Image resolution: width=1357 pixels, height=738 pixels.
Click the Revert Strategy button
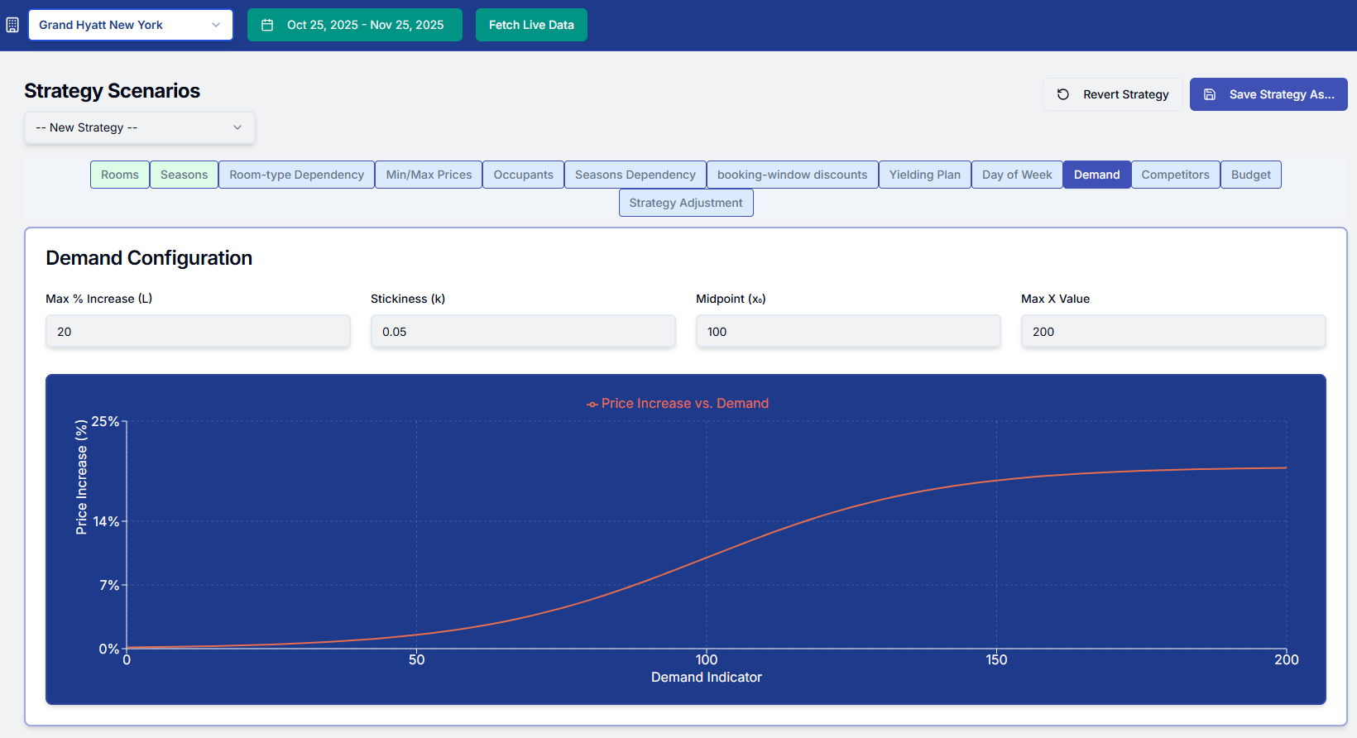tap(1112, 94)
